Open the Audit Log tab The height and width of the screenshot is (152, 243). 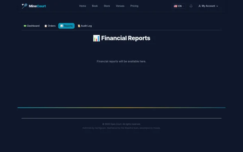pos(85,26)
